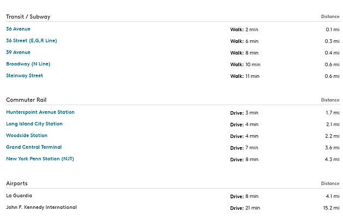Click the La Guardia airport entry

pos(19,196)
